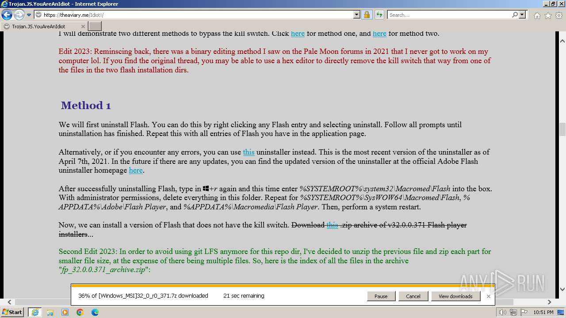This screenshot has height=318, width=566.
Task: Click the 10:51 PM system clock
Action: pyautogui.click(x=543, y=312)
